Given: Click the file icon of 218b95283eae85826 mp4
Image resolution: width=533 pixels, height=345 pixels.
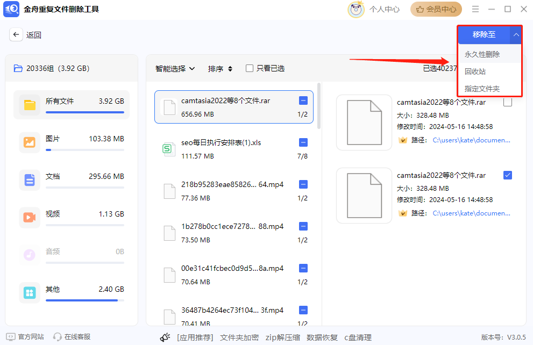Looking at the screenshot, I should pyautogui.click(x=169, y=191).
